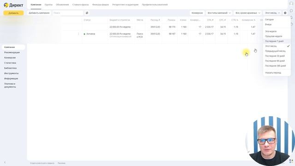Click the Оптимизация конверсий strategy text
Viewport: 295px width, 166px height.
pyautogui.click(x=120, y=36)
